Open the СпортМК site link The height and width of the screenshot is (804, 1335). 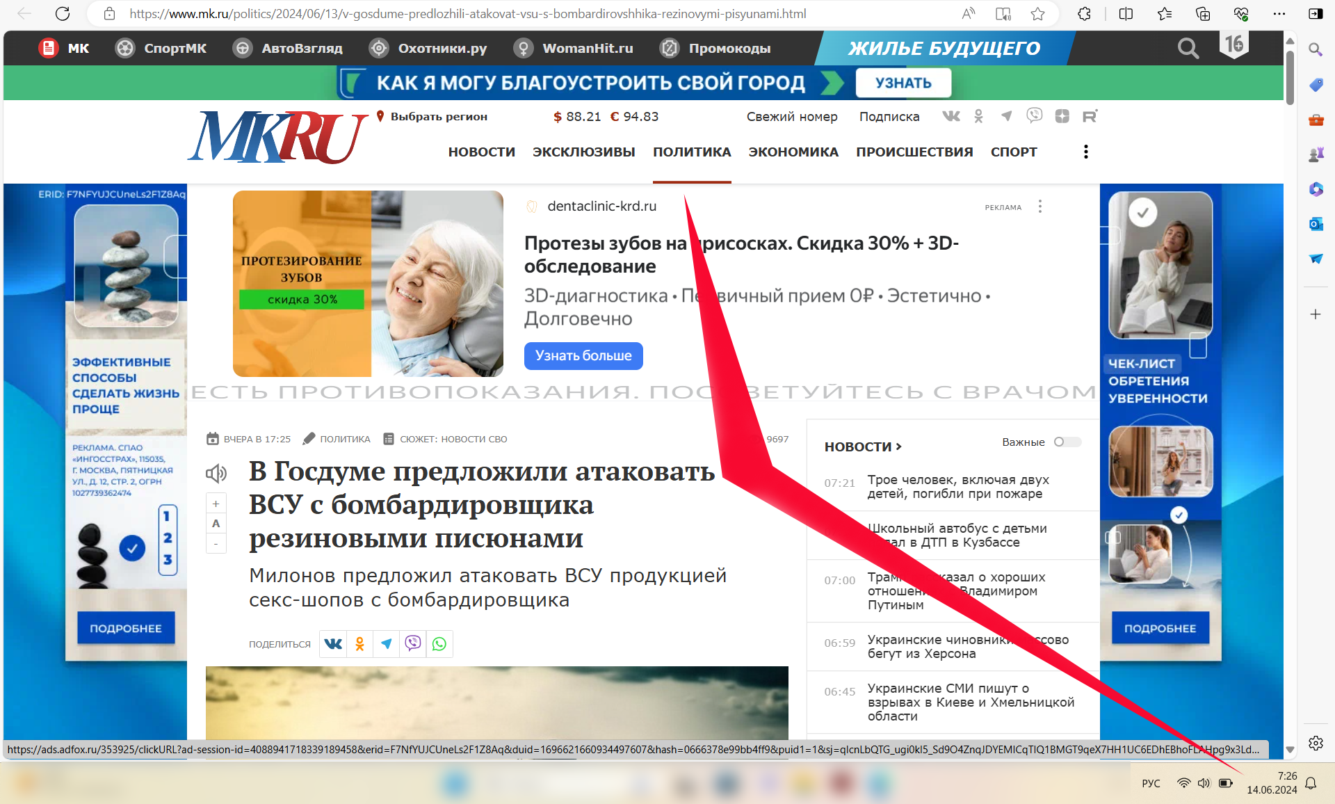click(x=161, y=48)
